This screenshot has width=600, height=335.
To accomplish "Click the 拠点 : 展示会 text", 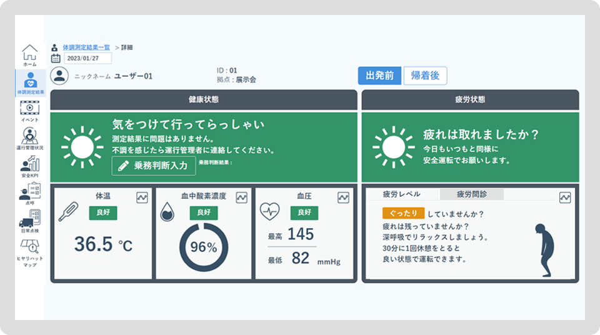I will click(x=236, y=79).
